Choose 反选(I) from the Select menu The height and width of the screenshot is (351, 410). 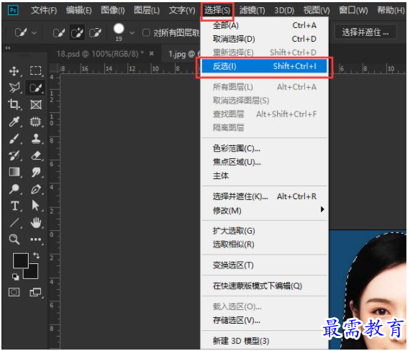coord(265,66)
